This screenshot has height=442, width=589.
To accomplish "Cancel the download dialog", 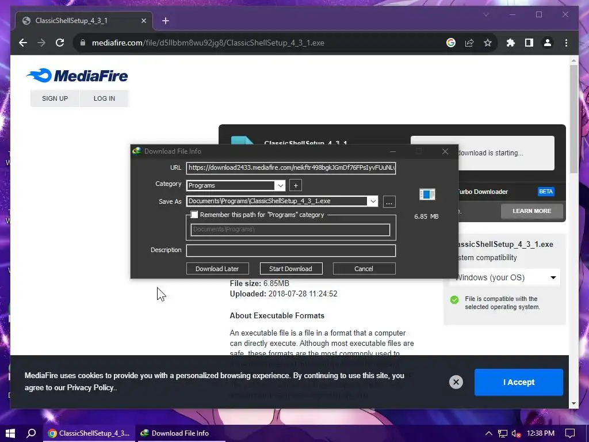I will pos(364,269).
